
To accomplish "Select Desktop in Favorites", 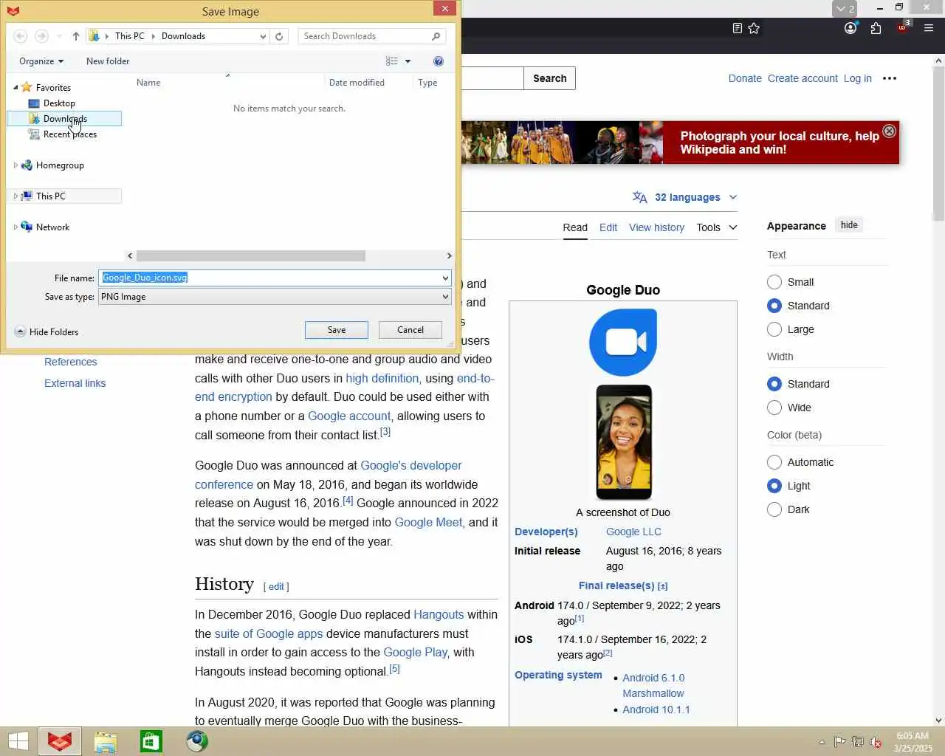I will coord(59,103).
